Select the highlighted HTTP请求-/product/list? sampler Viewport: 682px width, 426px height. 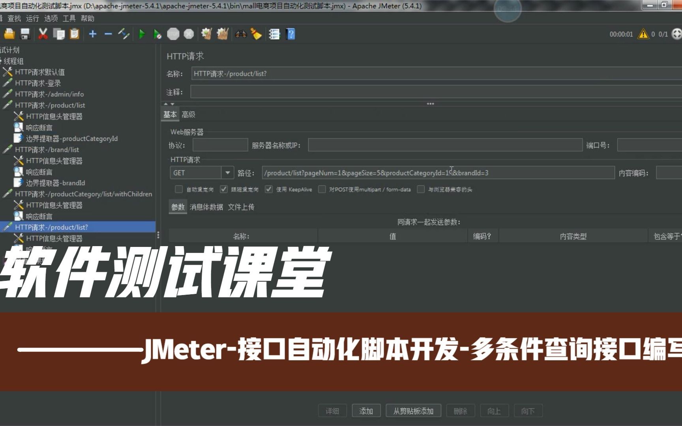pos(51,227)
